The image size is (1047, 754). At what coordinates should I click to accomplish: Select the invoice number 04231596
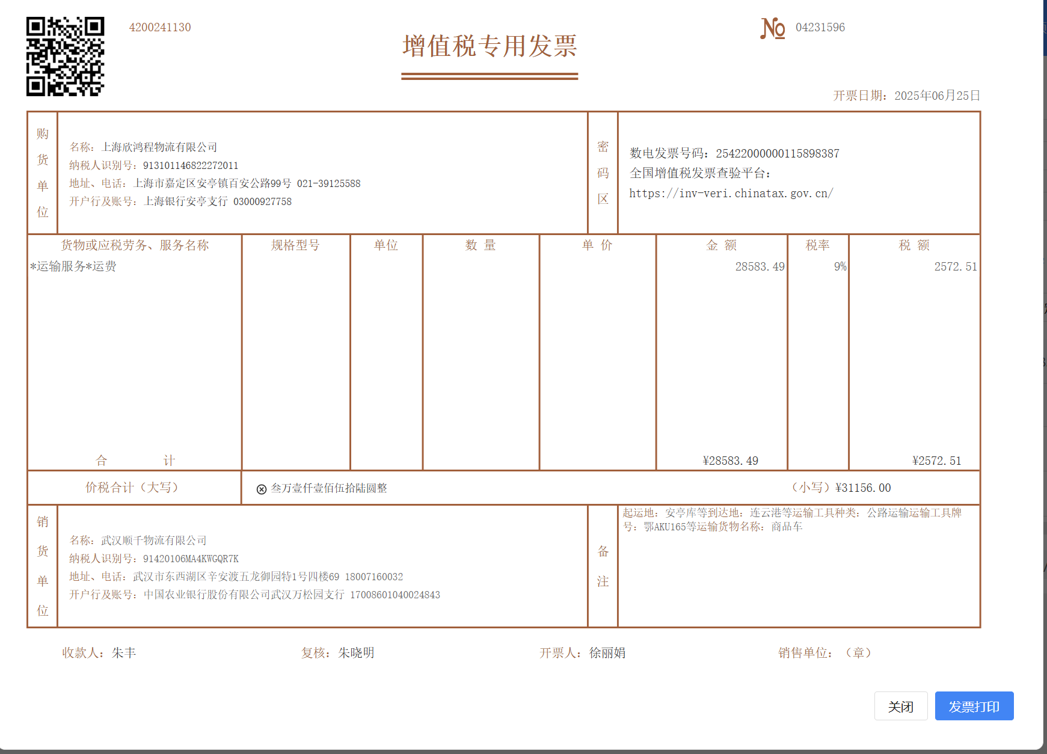pyautogui.click(x=820, y=28)
